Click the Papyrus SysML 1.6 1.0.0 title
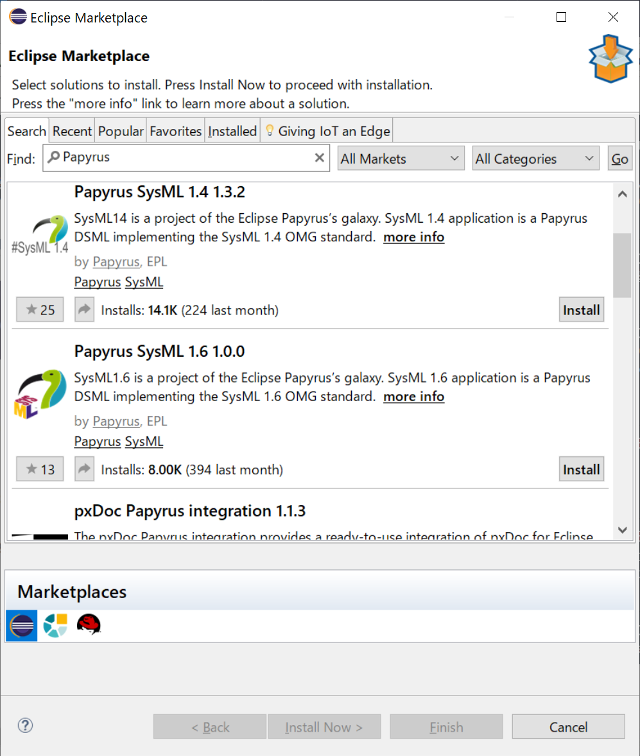 [160, 352]
